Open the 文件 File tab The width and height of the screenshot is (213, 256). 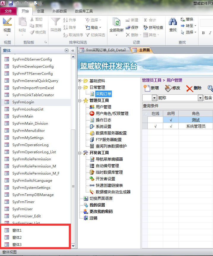click(8, 11)
